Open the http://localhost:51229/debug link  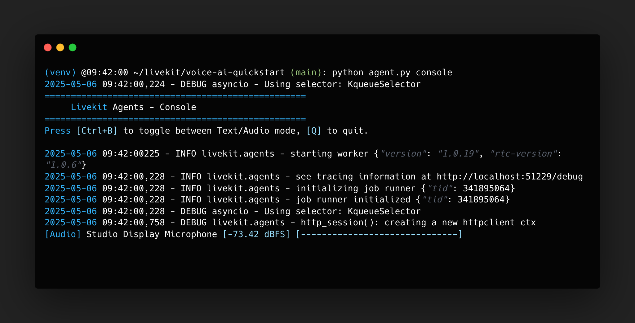tap(510, 177)
